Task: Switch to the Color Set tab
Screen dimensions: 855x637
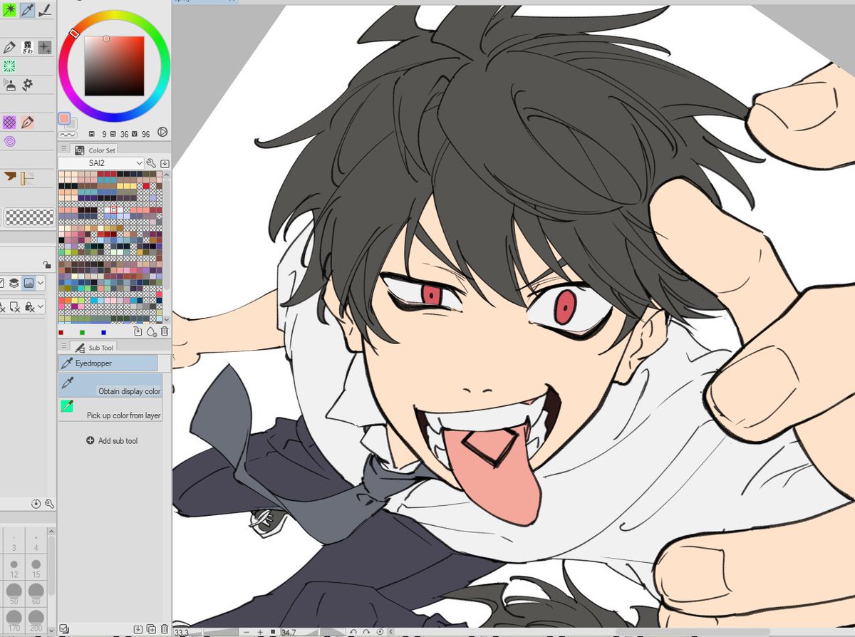Action: (93, 150)
